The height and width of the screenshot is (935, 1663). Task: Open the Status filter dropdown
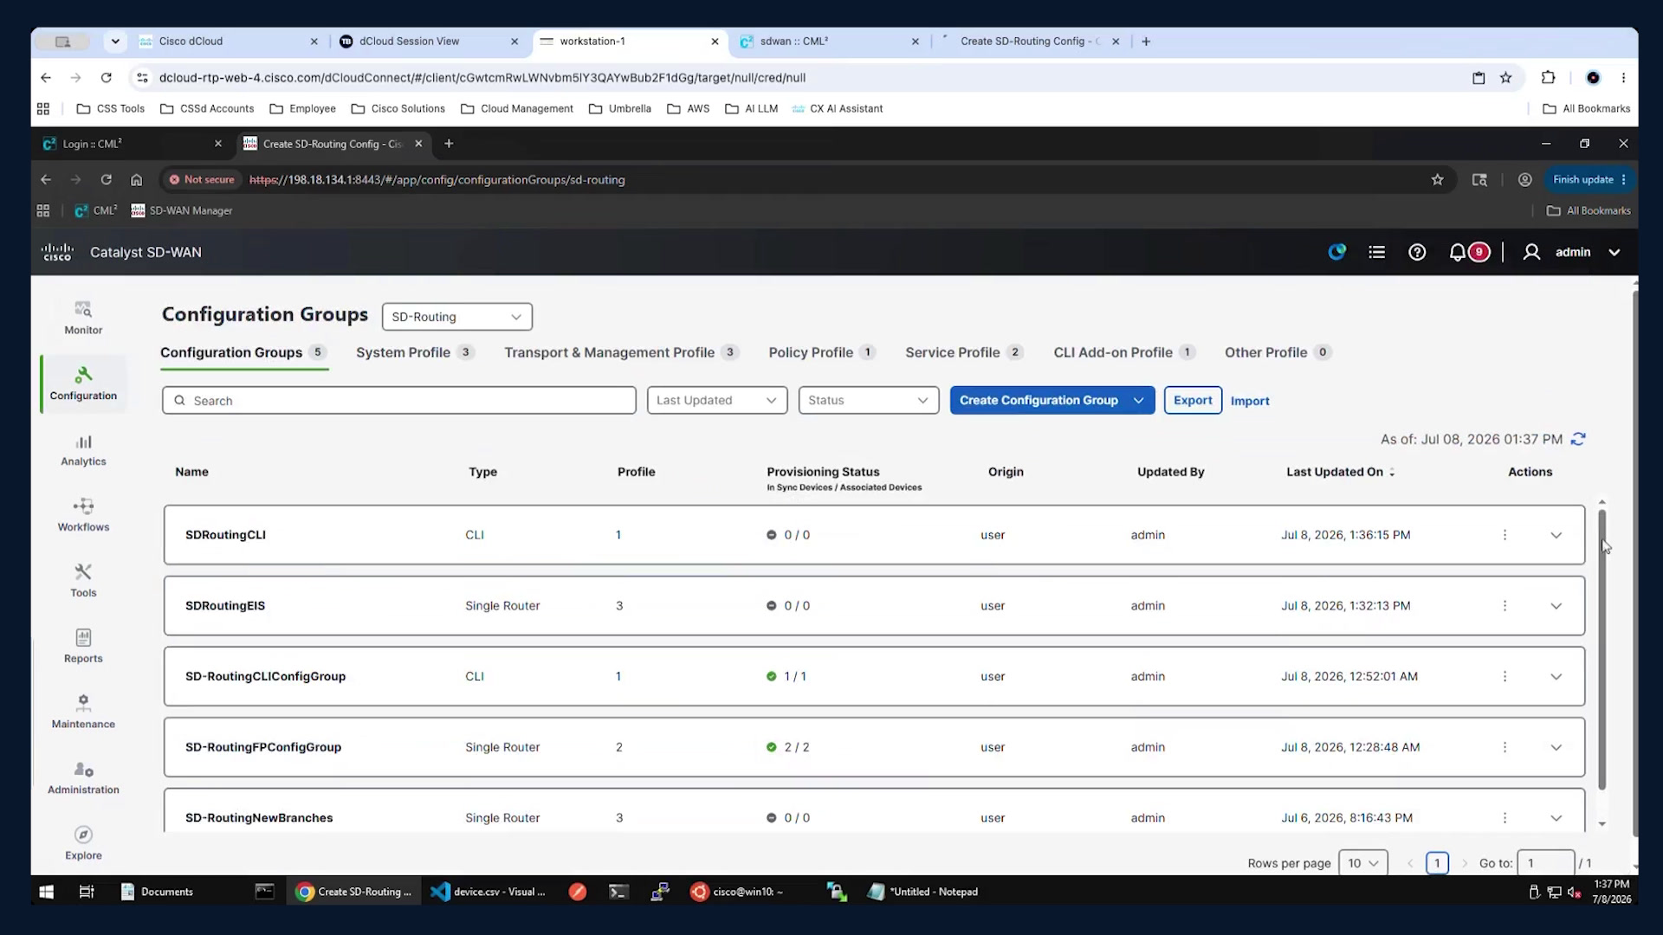coord(868,400)
